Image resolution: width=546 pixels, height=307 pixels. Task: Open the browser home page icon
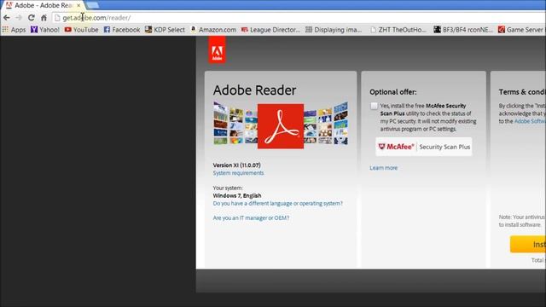[x=44, y=17]
